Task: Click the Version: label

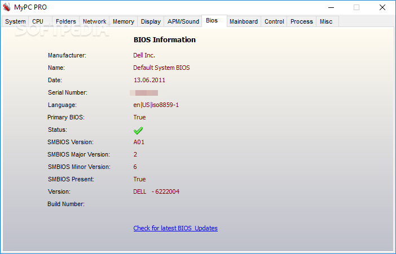Action: pos(59,191)
